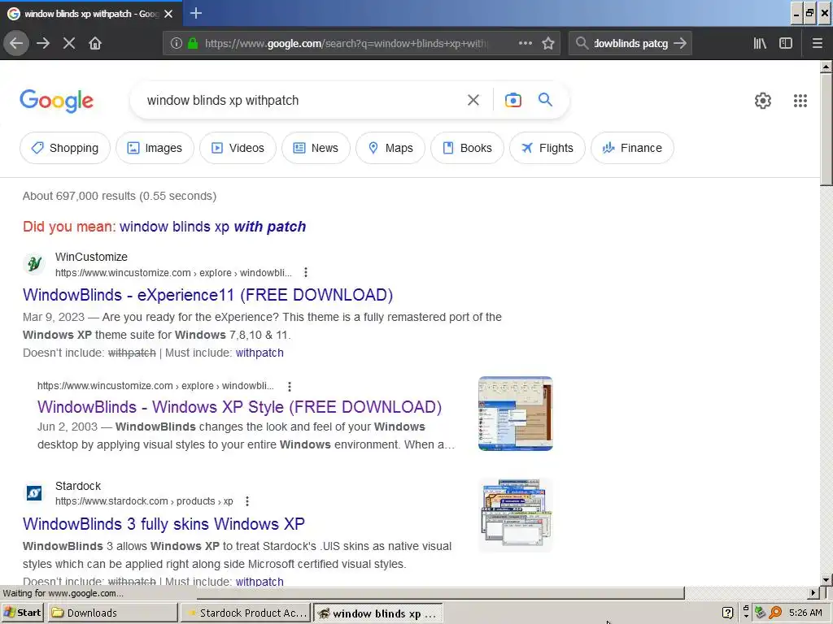Switch to News results

click(316, 148)
